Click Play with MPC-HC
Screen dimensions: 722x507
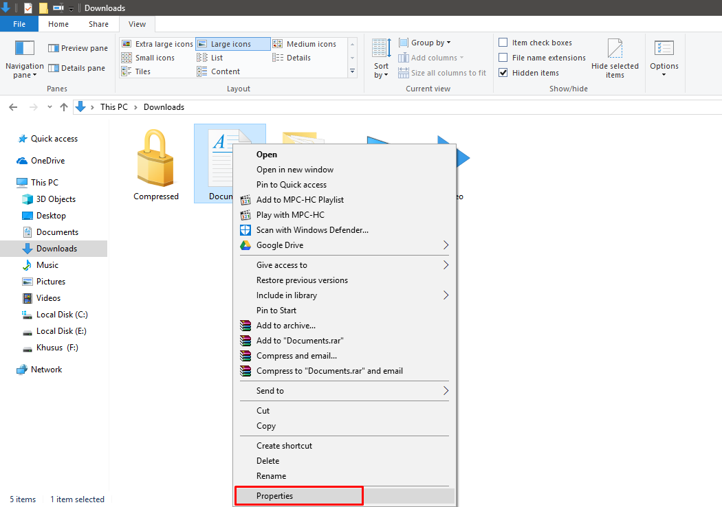(x=344, y=215)
